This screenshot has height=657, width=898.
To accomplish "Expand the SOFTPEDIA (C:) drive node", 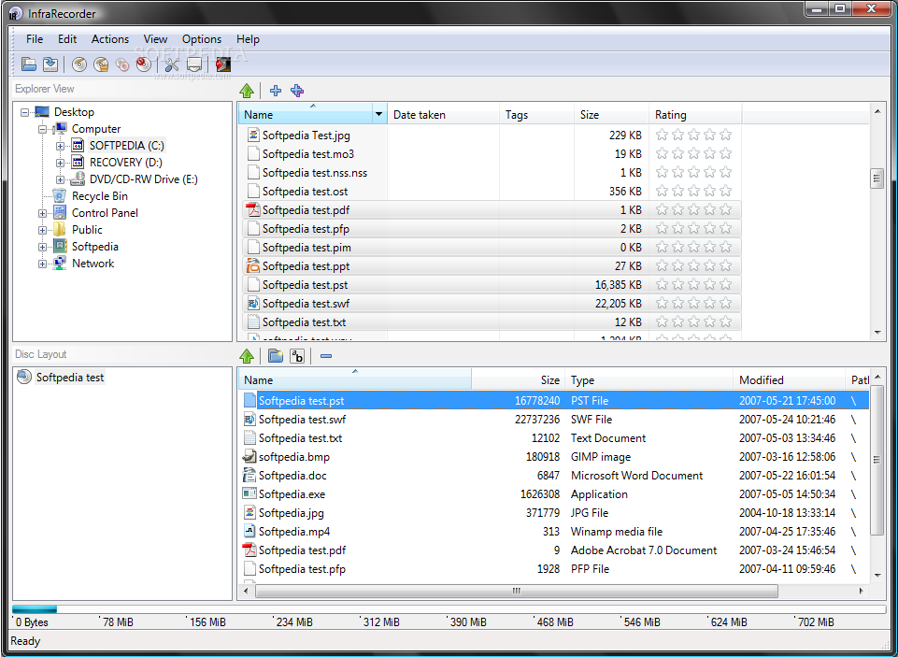I will [x=60, y=146].
